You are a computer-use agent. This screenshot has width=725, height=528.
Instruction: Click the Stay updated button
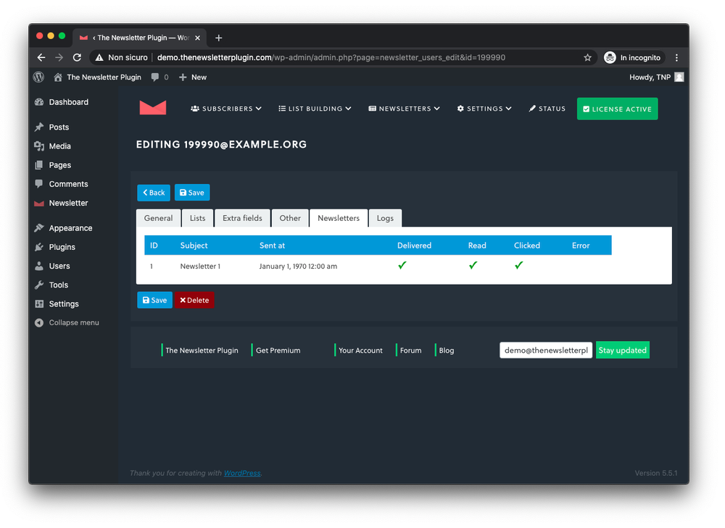(622, 350)
